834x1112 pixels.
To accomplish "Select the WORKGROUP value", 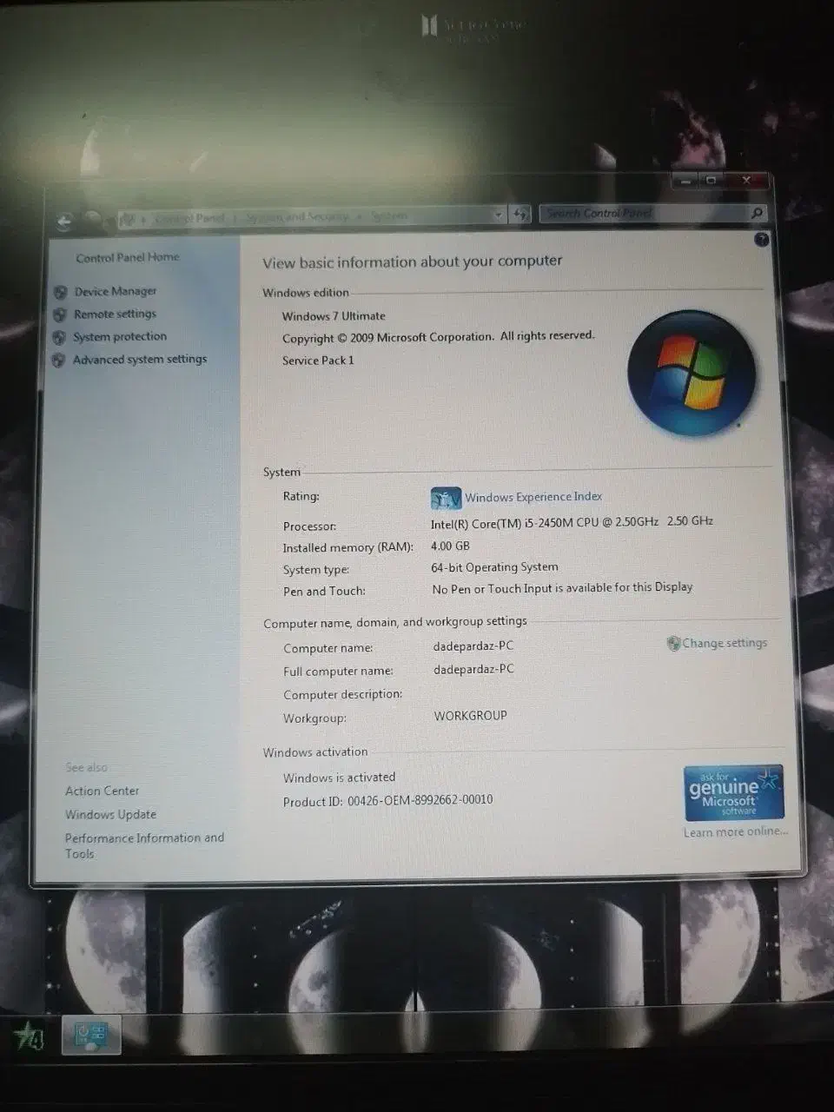I will click(x=470, y=716).
